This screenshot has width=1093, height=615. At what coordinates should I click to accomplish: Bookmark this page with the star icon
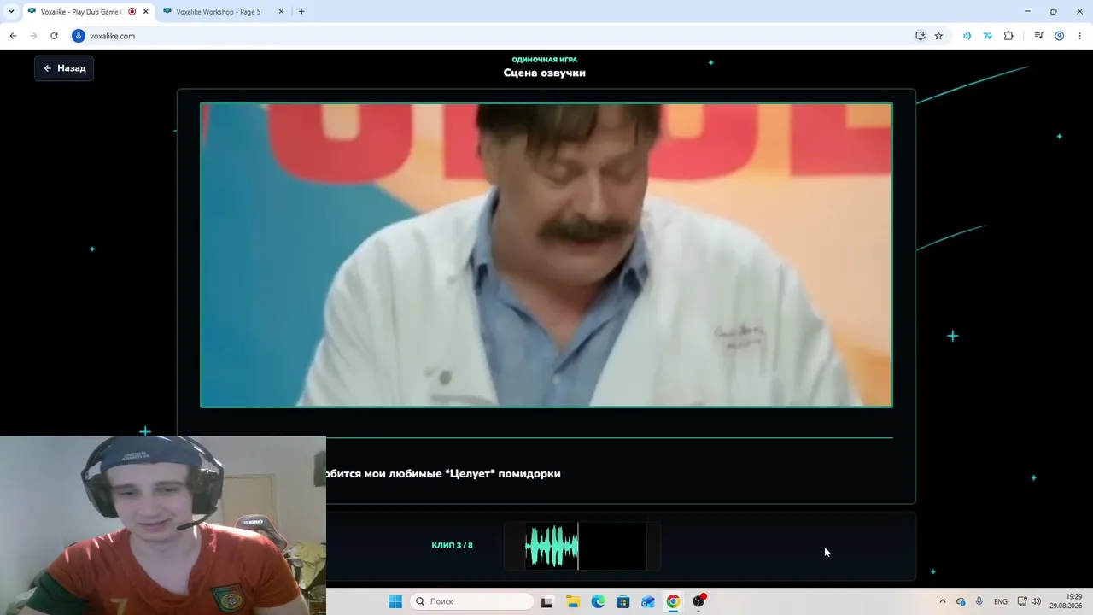tap(938, 36)
